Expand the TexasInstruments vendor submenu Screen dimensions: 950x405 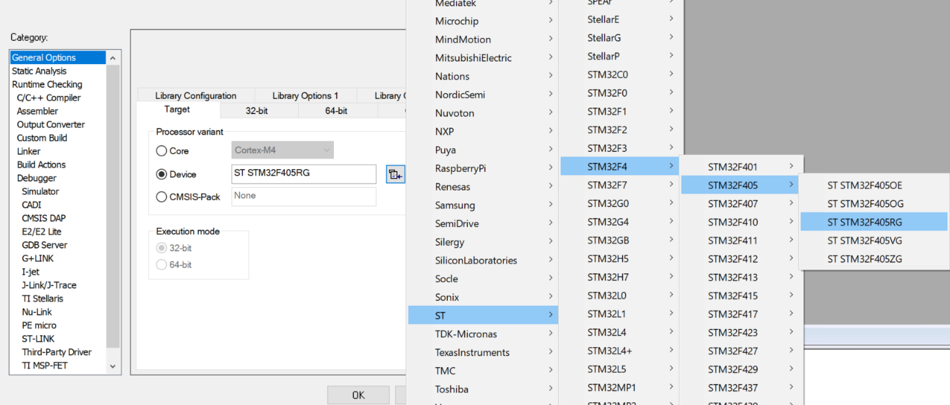pyautogui.click(x=483, y=352)
